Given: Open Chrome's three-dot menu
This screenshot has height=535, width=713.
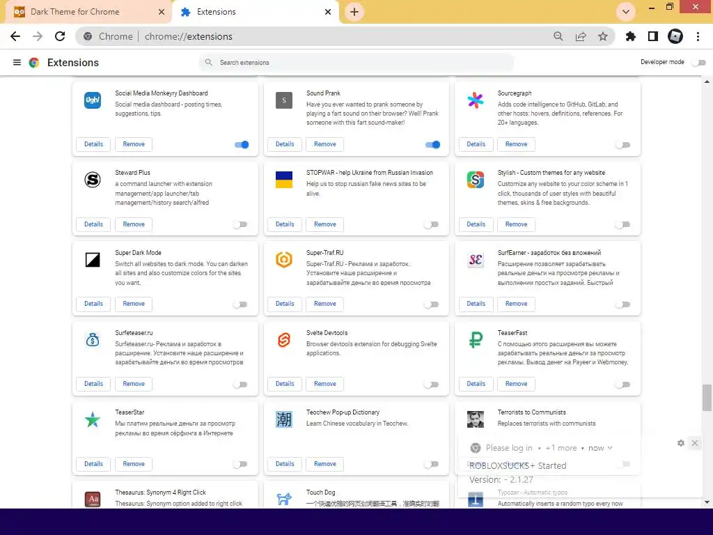Looking at the screenshot, I should tap(698, 36).
